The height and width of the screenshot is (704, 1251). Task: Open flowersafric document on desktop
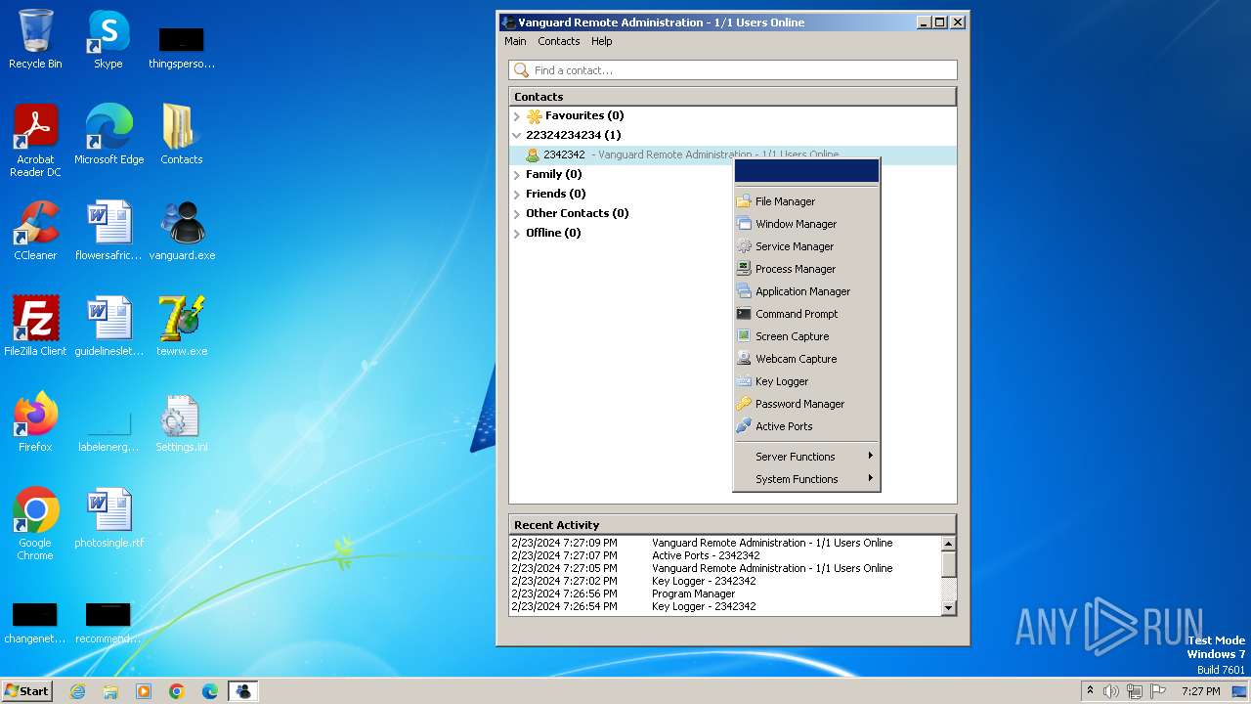pos(108,231)
